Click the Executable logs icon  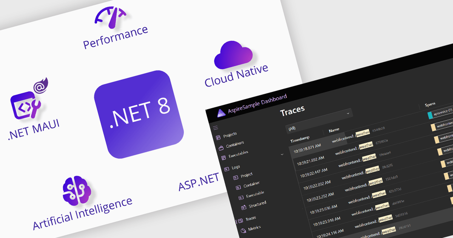[241, 197]
